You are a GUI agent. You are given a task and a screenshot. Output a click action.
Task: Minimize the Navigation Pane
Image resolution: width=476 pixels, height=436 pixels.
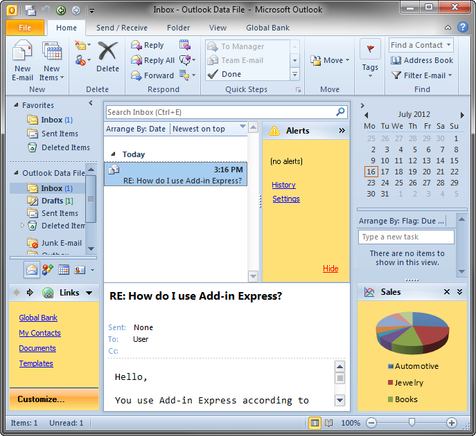coord(91,103)
